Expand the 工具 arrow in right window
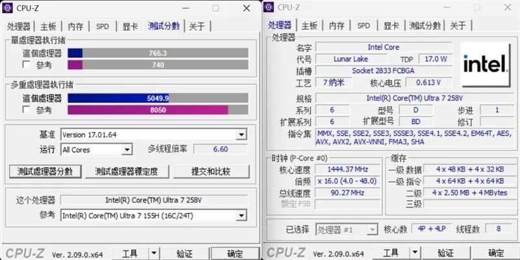This screenshot has width=520, height=260. point(415,253)
